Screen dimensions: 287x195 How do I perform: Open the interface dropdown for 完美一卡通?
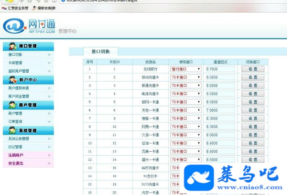[186, 151]
